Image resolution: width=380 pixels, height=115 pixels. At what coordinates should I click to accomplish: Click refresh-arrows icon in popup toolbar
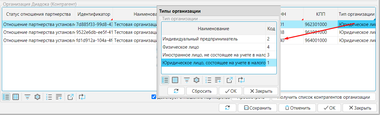(241, 80)
